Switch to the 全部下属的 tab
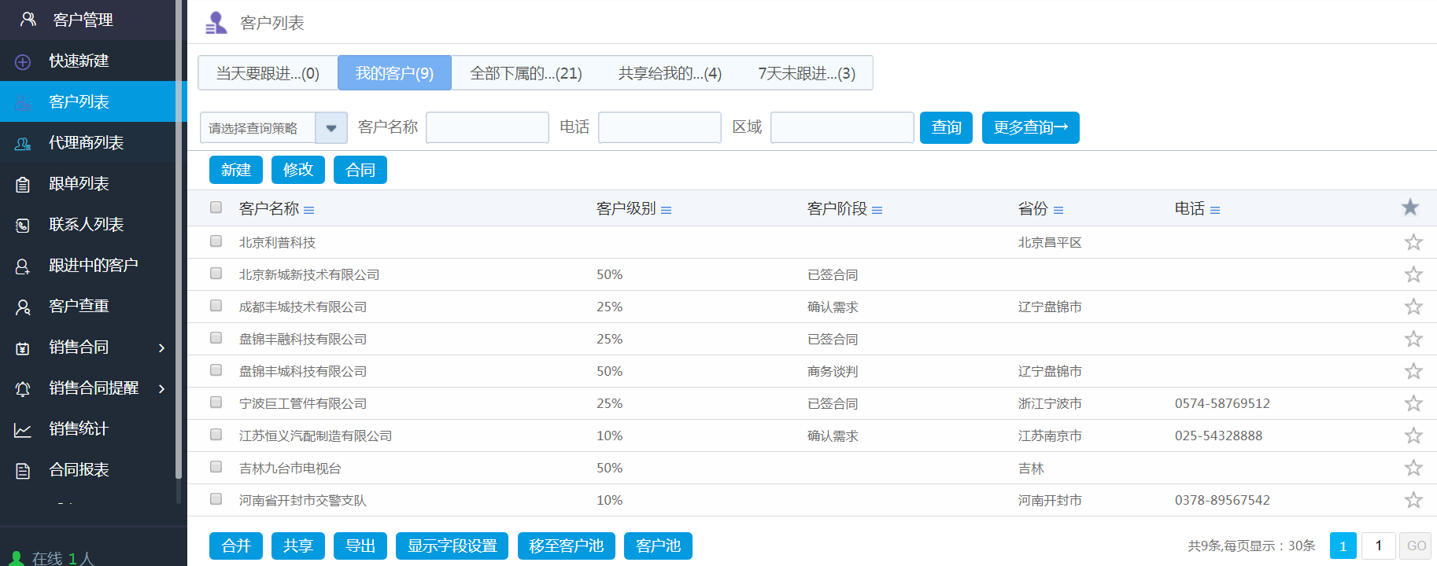 tap(526, 73)
